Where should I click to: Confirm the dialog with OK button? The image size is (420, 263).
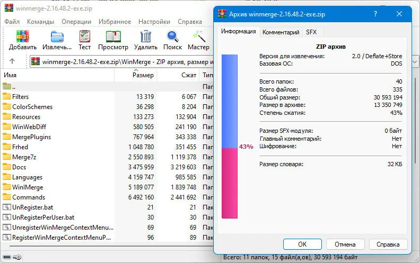click(302, 244)
